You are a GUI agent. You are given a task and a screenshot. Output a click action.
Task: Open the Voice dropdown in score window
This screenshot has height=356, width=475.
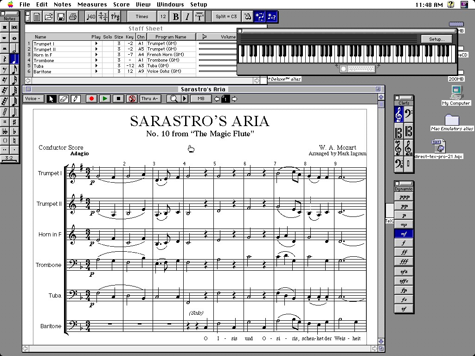click(x=33, y=99)
